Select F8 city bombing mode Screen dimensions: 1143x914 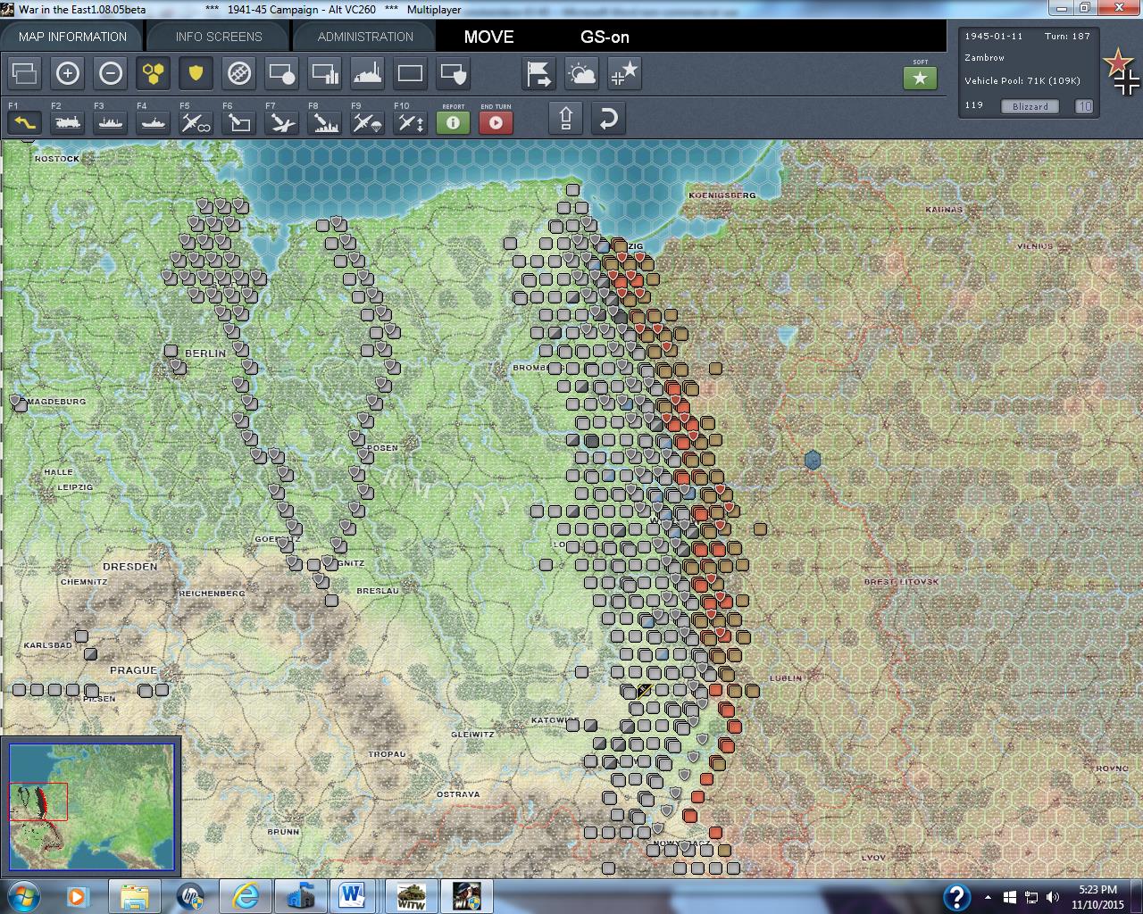pyautogui.click(x=324, y=121)
